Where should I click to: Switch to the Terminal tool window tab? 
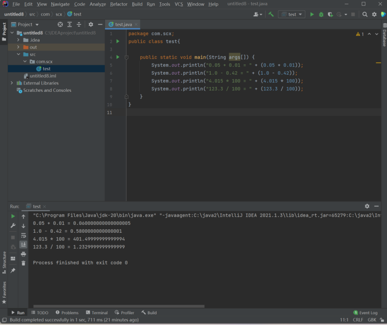click(97, 313)
